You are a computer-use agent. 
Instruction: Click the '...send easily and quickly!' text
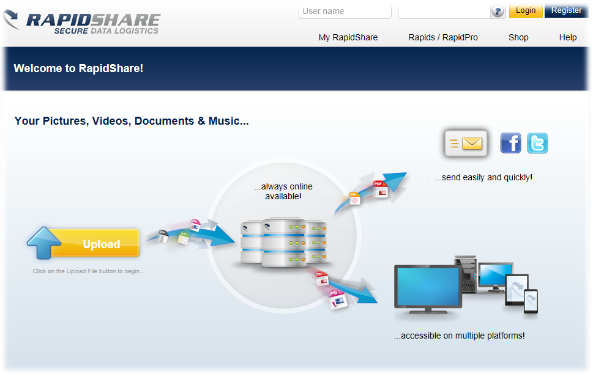pyautogui.click(x=483, y=178)
